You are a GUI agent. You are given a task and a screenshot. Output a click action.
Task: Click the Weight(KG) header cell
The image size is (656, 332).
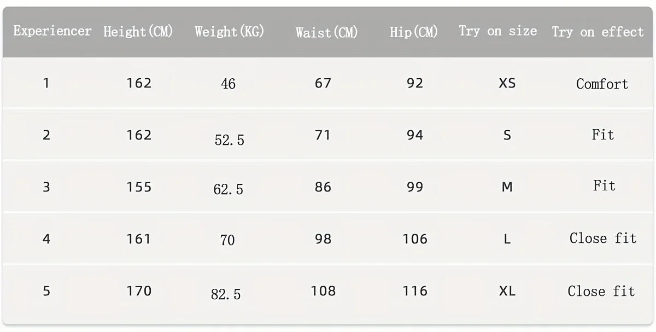[x=229, y=31]
